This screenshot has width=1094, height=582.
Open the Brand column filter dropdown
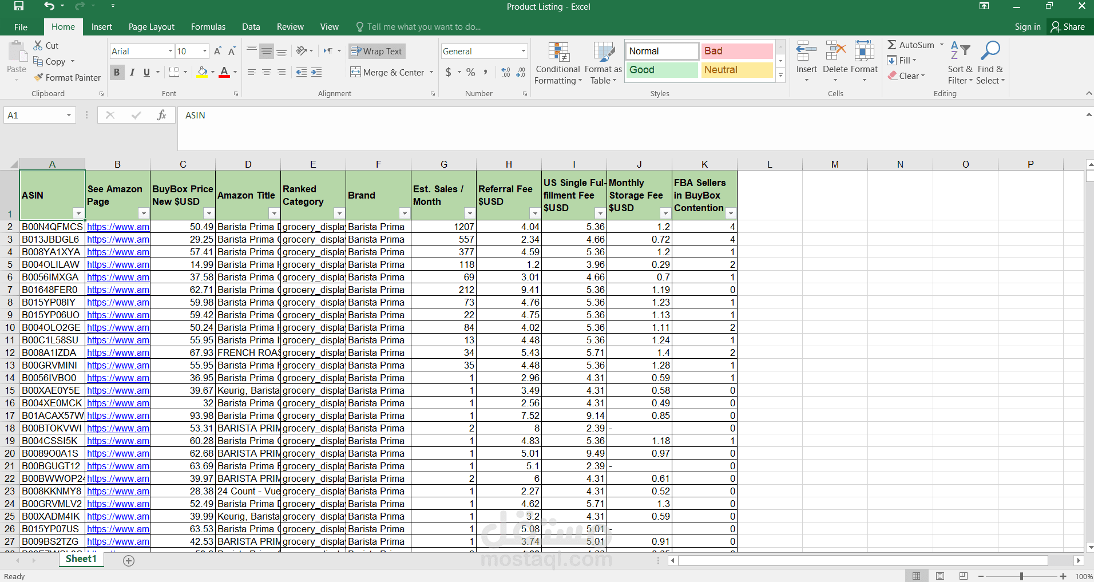405,213
